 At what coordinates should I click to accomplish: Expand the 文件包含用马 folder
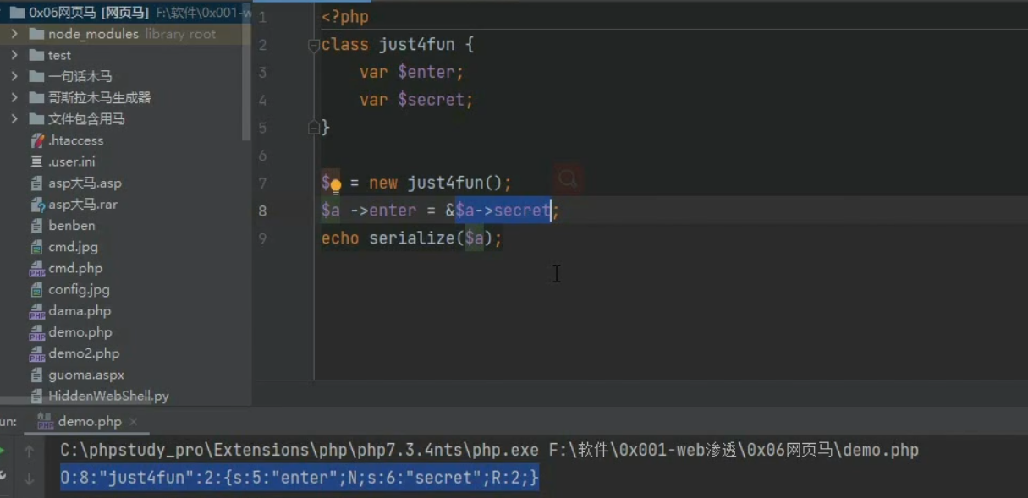pos(14,119)
